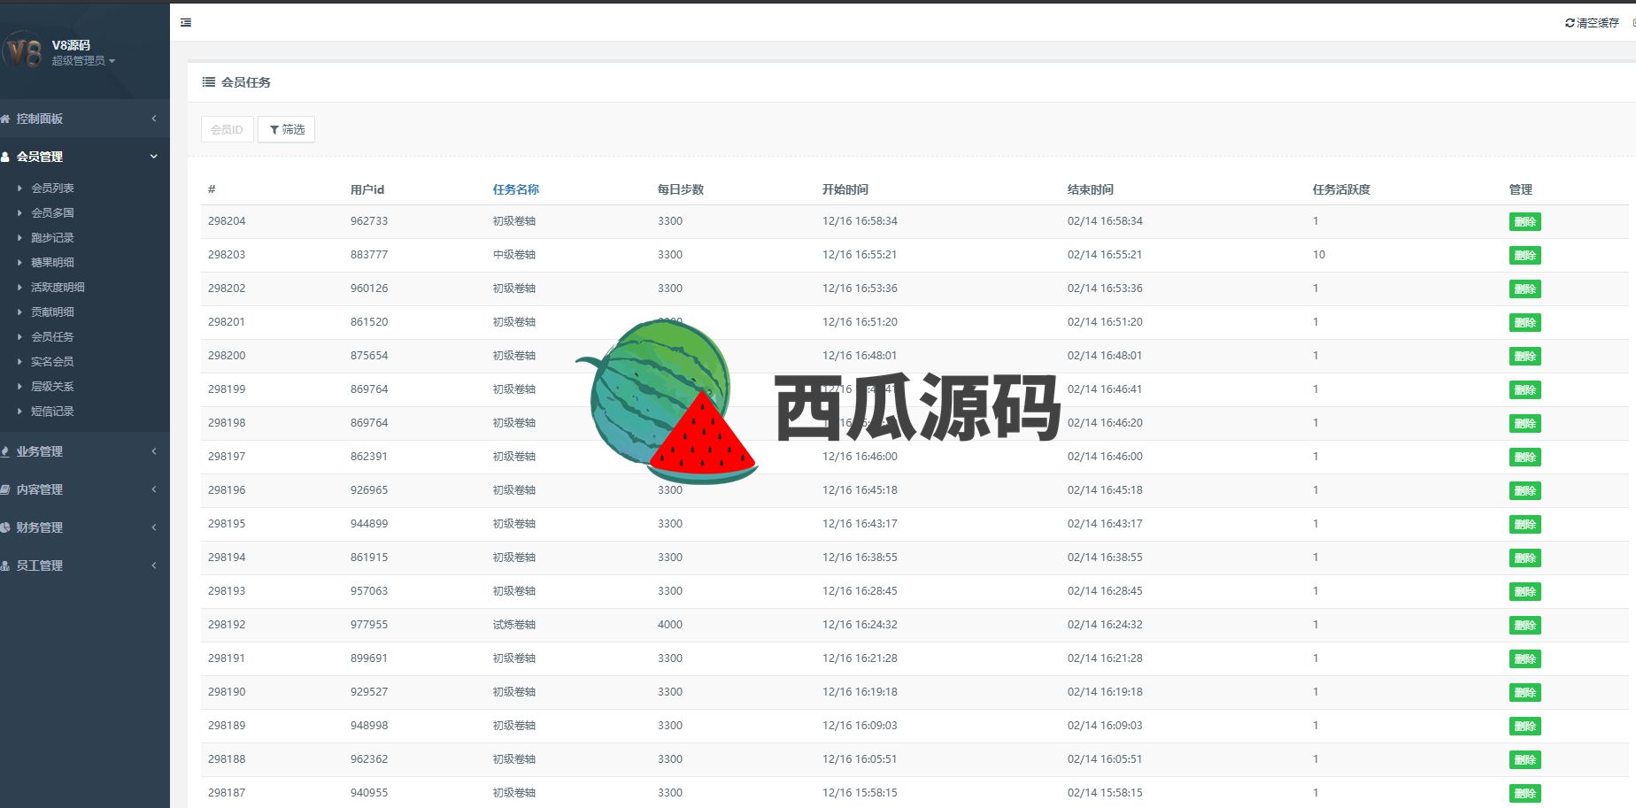Click the 会员管理 user icon
This screenshot has width=1636, height=808.
[x=5, y=157]
